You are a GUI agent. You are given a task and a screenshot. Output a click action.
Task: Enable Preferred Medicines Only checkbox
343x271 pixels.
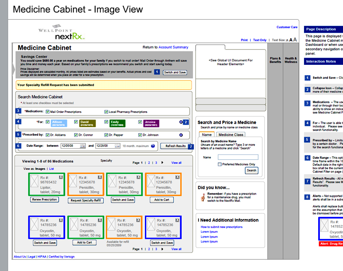coord(220,164)
